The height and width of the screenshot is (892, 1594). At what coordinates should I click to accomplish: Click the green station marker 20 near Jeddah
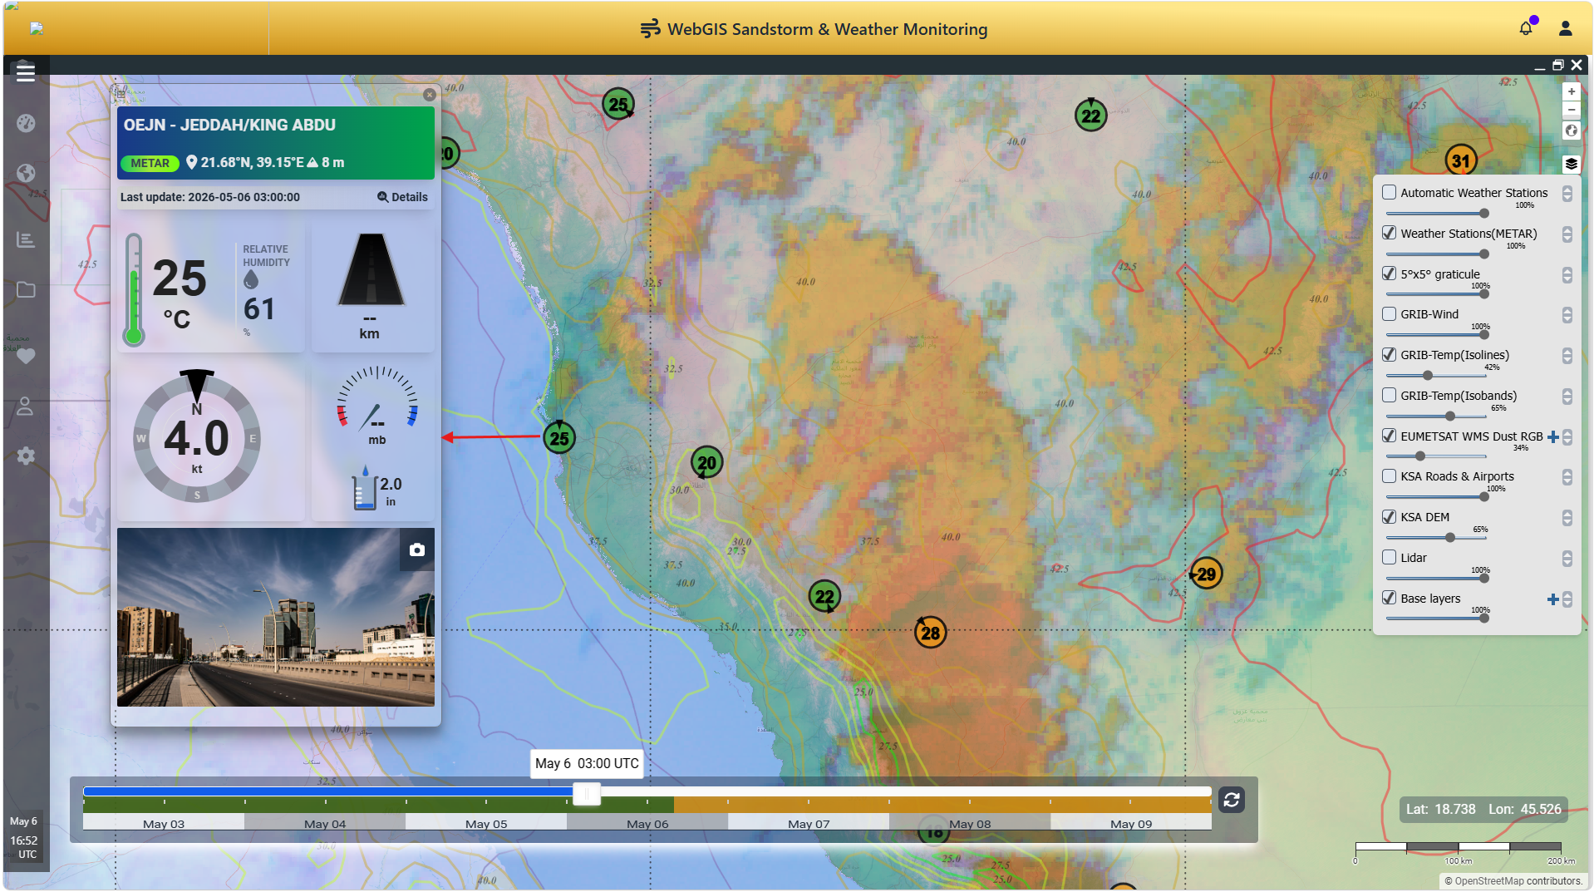click(x=706, y=462)
